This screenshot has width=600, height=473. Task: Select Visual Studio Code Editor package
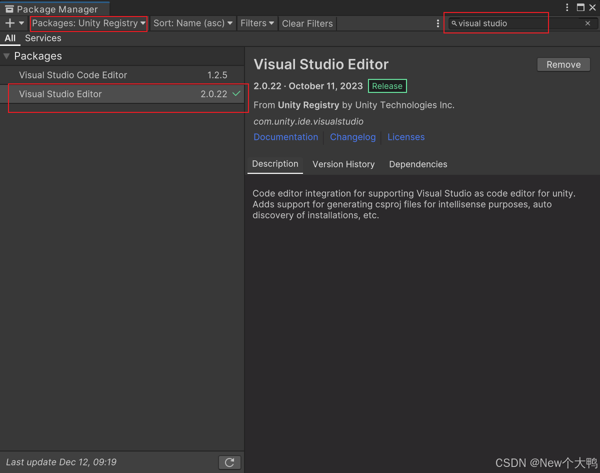(x=122, y=75)
